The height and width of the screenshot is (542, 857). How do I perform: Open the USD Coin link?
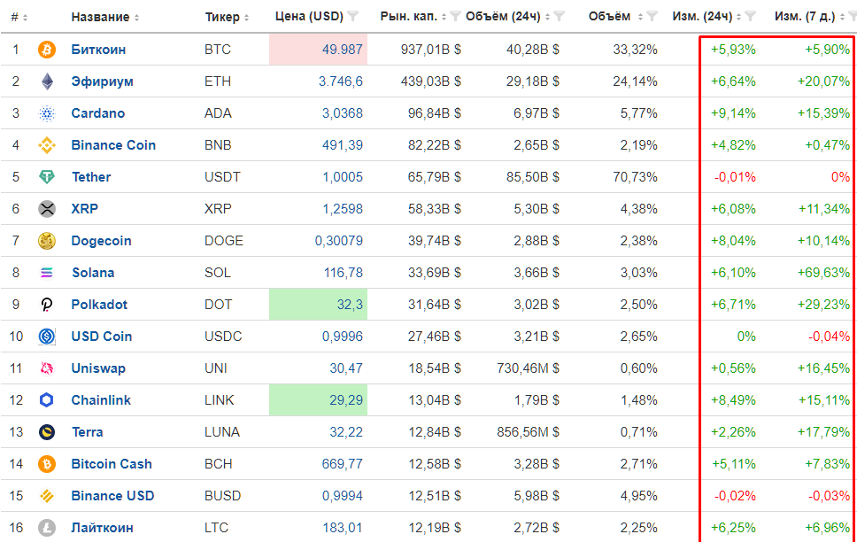click(x=102, y=337)
